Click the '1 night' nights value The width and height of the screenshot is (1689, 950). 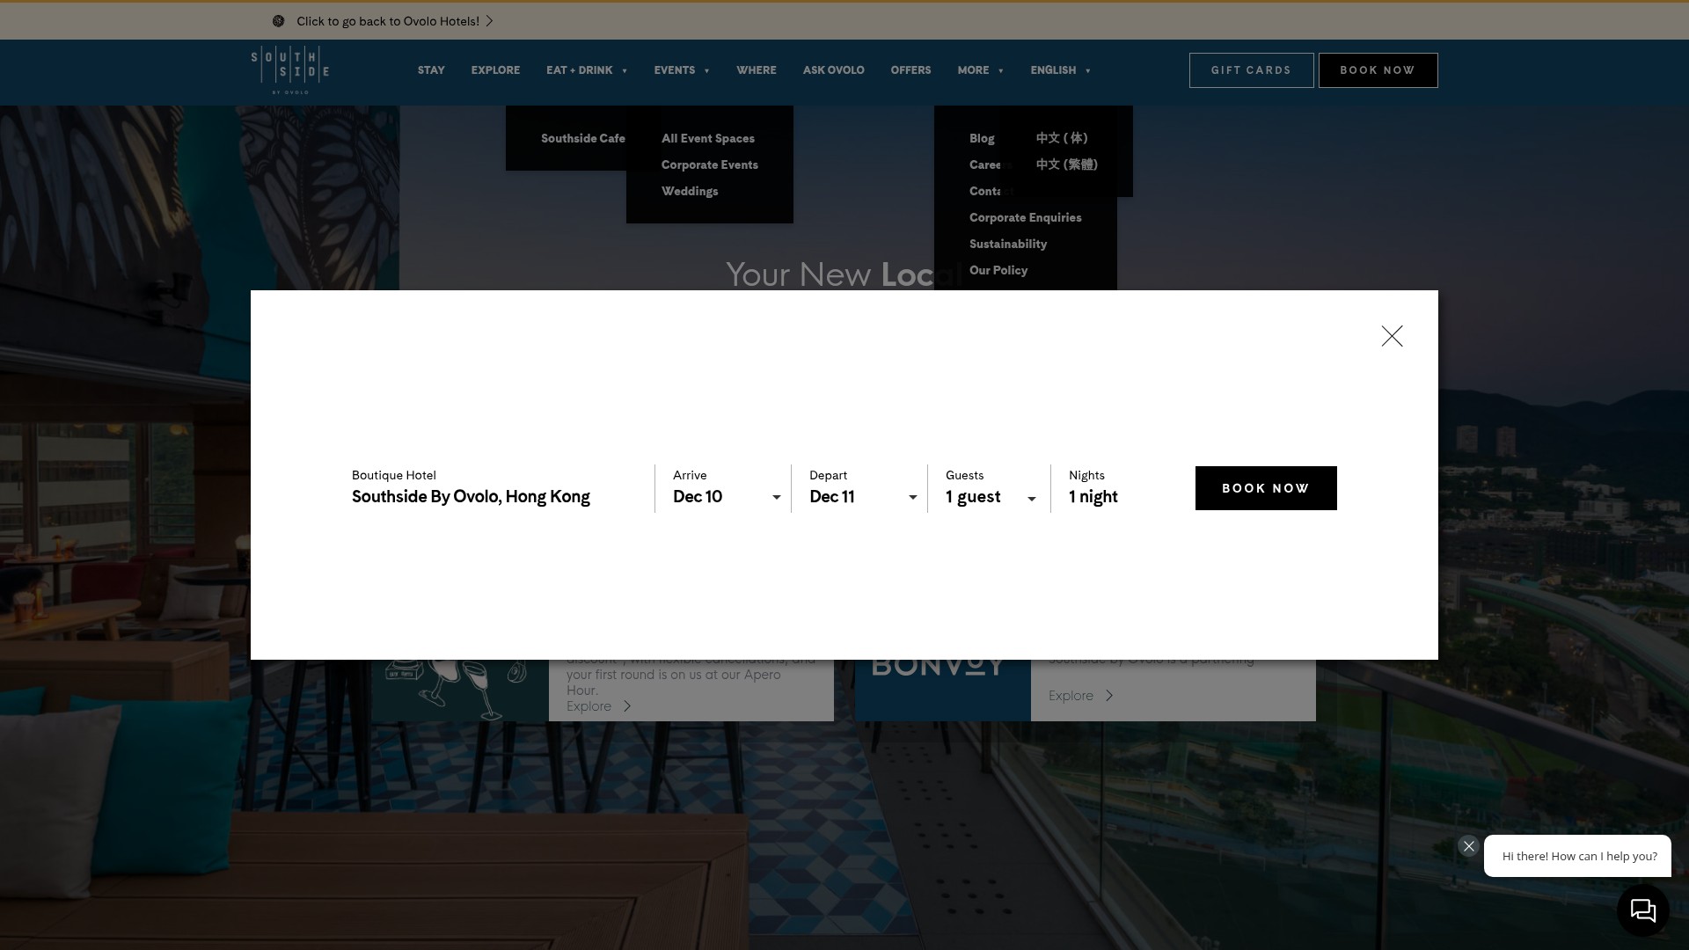(1093, 497)
